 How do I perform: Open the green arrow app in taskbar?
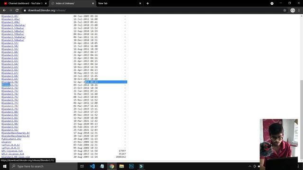click(x=141, y=166)
